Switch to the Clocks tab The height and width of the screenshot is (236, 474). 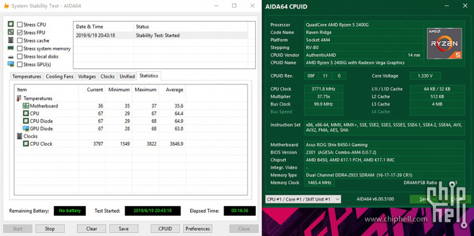click(x=107, y=76)
